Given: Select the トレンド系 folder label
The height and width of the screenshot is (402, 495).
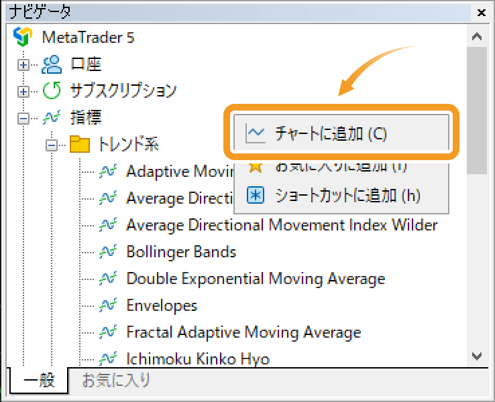Looking at the screenshot, I should (x=129, y=145).
